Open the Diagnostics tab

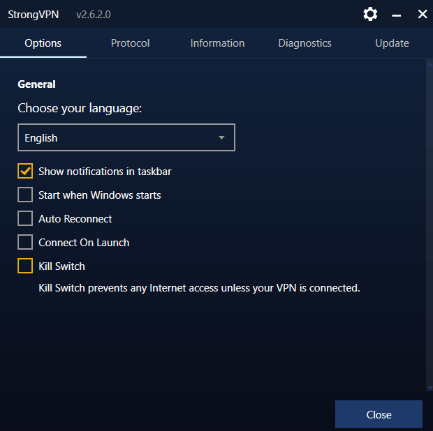coord(304,43)
